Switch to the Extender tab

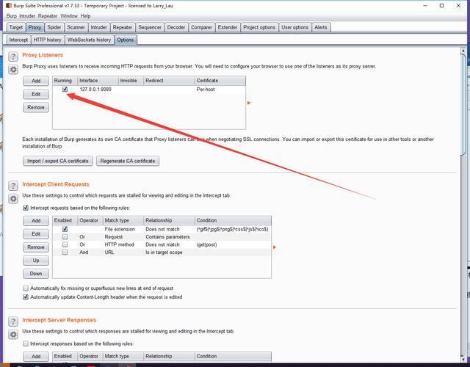(228, 27)
